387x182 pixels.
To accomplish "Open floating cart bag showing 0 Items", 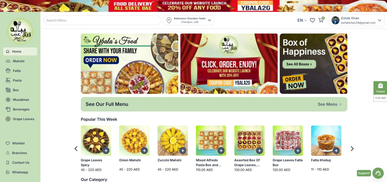I will (x=380, y=88).
